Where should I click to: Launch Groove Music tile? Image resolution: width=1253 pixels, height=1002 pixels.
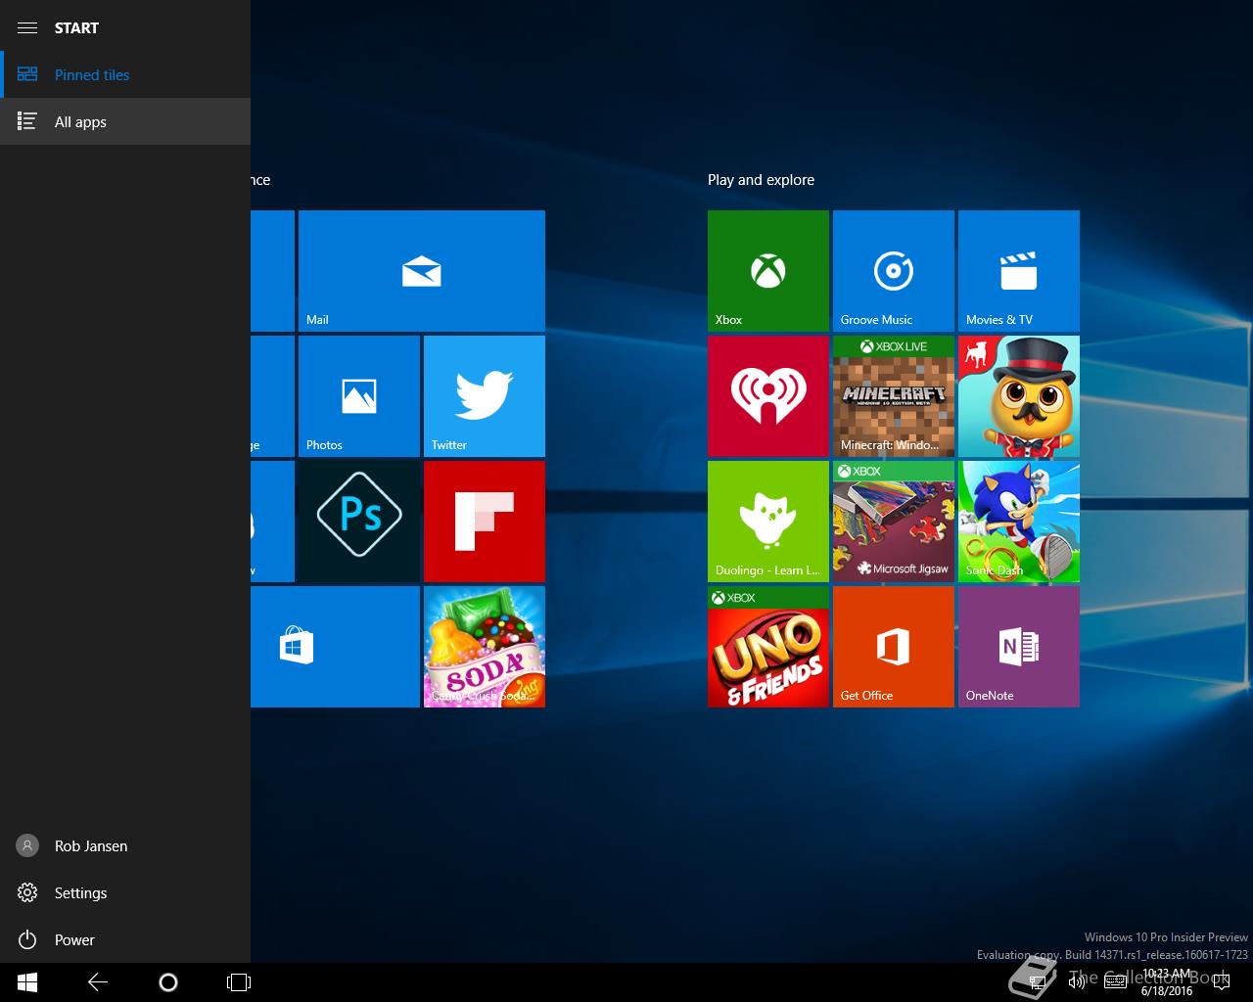[894, 271]
